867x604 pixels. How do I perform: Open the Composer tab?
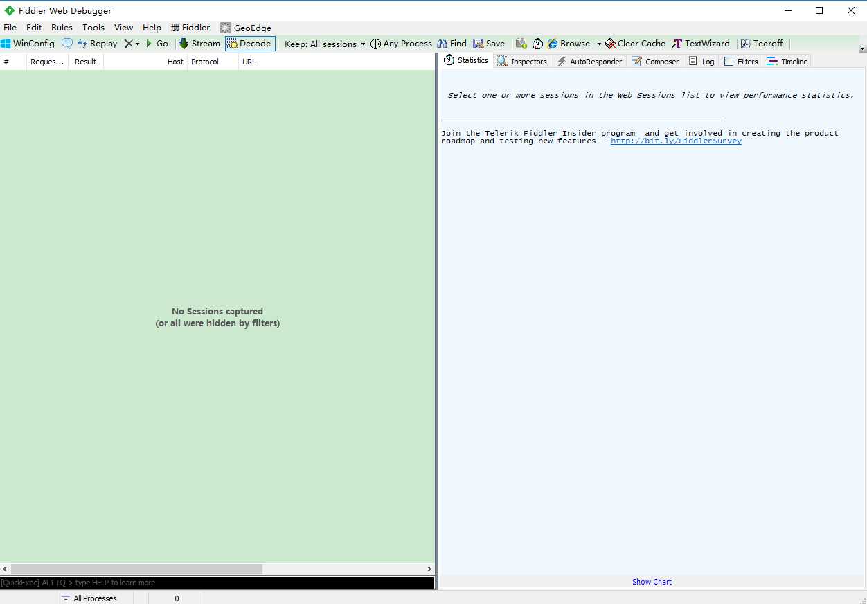pyautogui.click(x=655, y=62)
